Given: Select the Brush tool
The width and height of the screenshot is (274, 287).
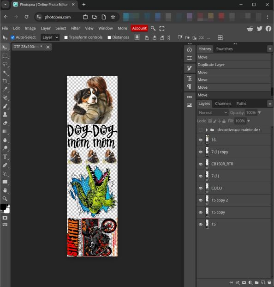Looking at the screenshot, I should pos(5,106).
